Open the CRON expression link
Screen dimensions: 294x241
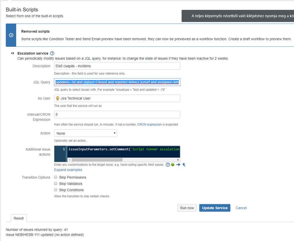point(150,124)
